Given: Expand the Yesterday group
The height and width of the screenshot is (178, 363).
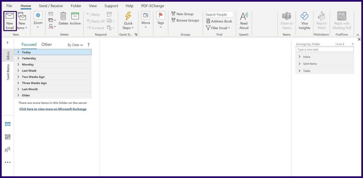Looking at the screenshot, I should [x=18, y=58].
